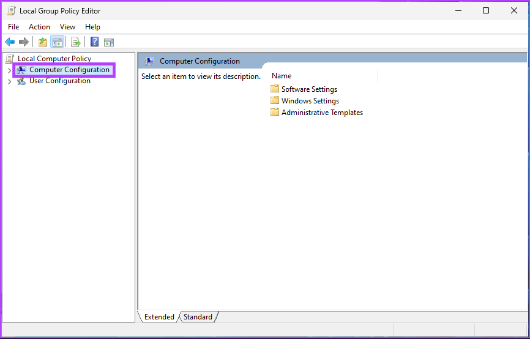Image resolution: width=530 pixels, height=339 pixels.
Task: Click the Windows Settings folder icon
Action: click(x=275, y=100)
